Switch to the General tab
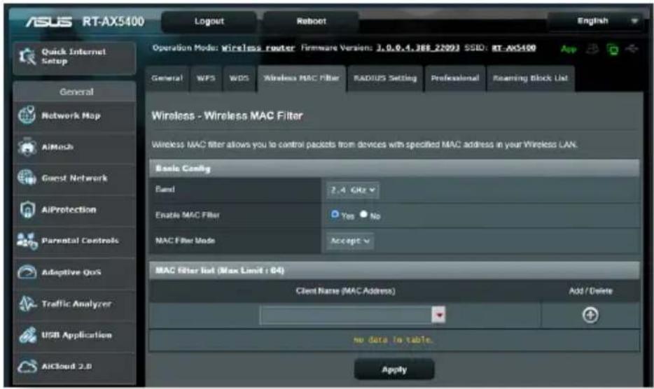Viewport: 654px width, 389px height. coord(167,78)
